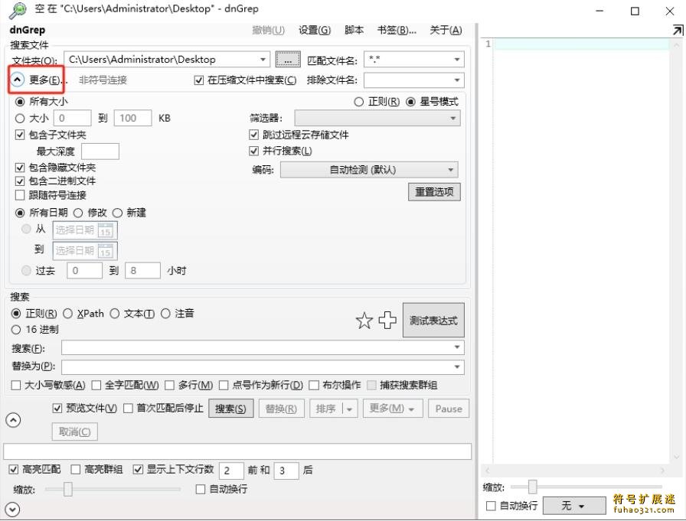Enable 大小写敏感 checkbox
The width and height of the screenshot is (686, 521).
(x=15, y=385)
